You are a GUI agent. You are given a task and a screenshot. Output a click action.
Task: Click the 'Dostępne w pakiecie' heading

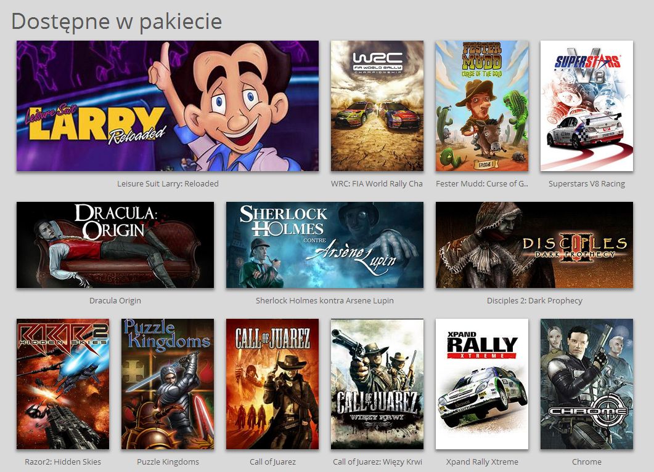116,21
